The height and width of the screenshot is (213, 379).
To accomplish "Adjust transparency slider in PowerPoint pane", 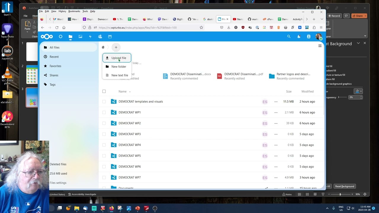I will 343,97.
